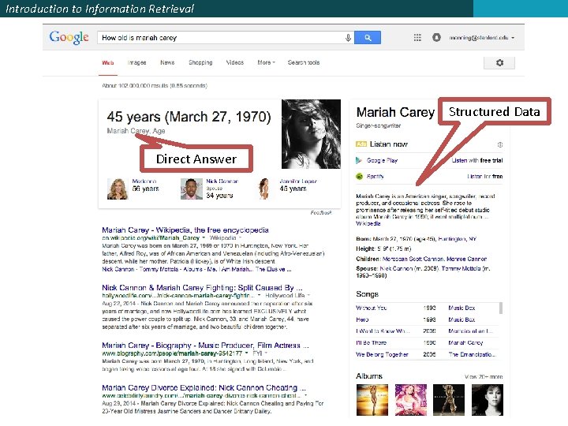The width and height of the screenshot is (568, 426).
Task: Open the account email dropdown
Action: pyautogui.click(x=482, y=38)
